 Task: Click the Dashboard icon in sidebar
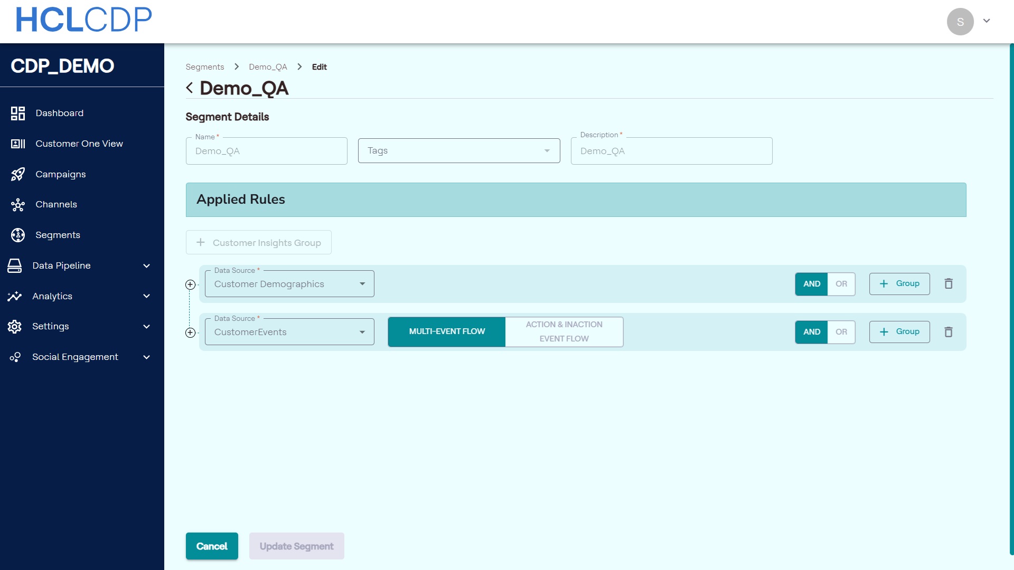tap(18, 113)
